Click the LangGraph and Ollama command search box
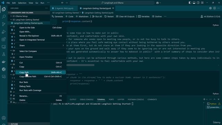The height and width of the screenshot is (125, 222). point(112,3)
